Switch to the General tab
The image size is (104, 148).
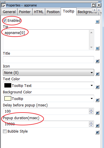coord(9,12)
